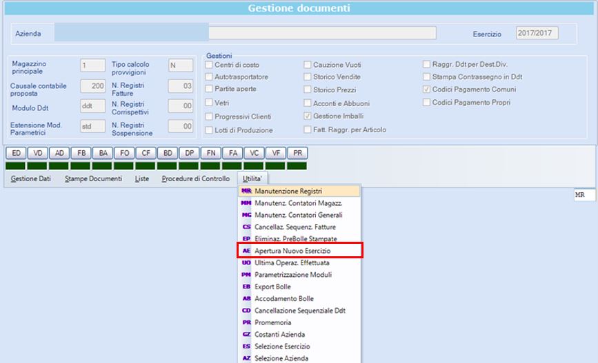This screenshot has height=363, width=598.
Task: Click the VD shortcut button
Action: click(x=38, y=153)
